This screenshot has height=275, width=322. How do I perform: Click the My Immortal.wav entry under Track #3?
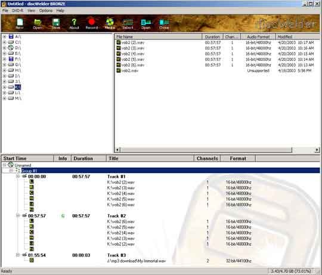(137, 261)
